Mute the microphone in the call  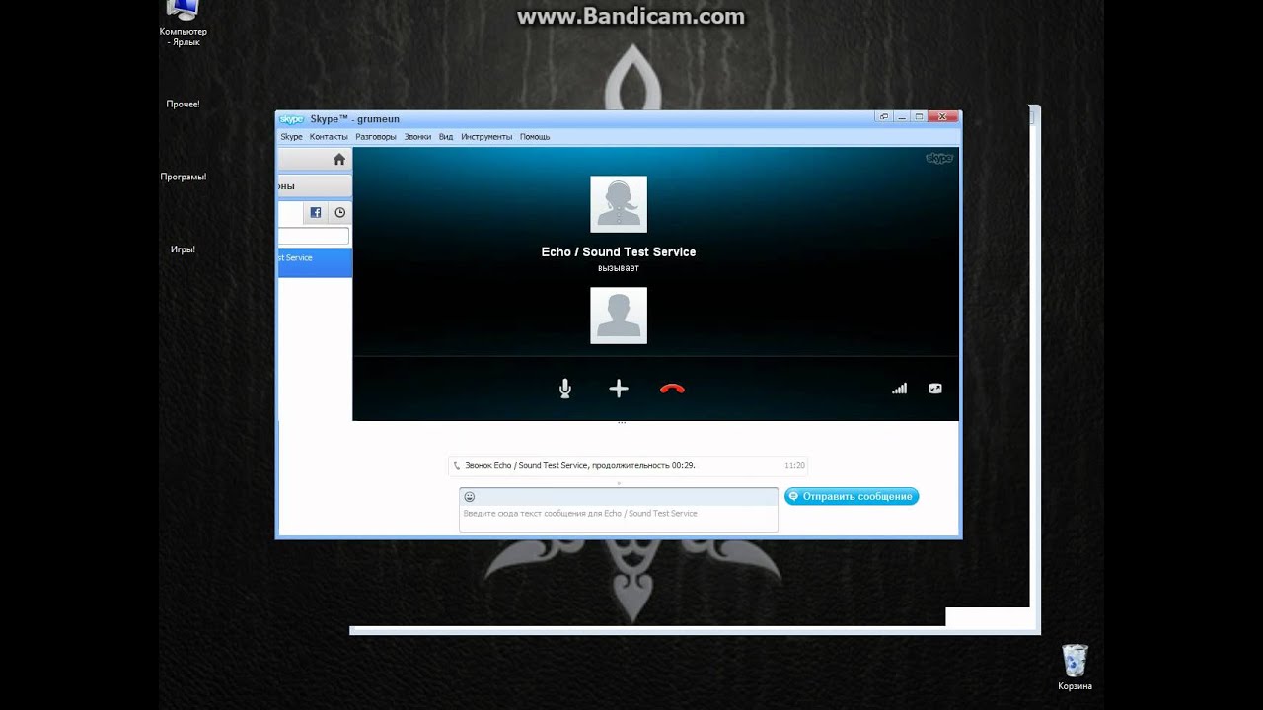click(x=565, y=389)
